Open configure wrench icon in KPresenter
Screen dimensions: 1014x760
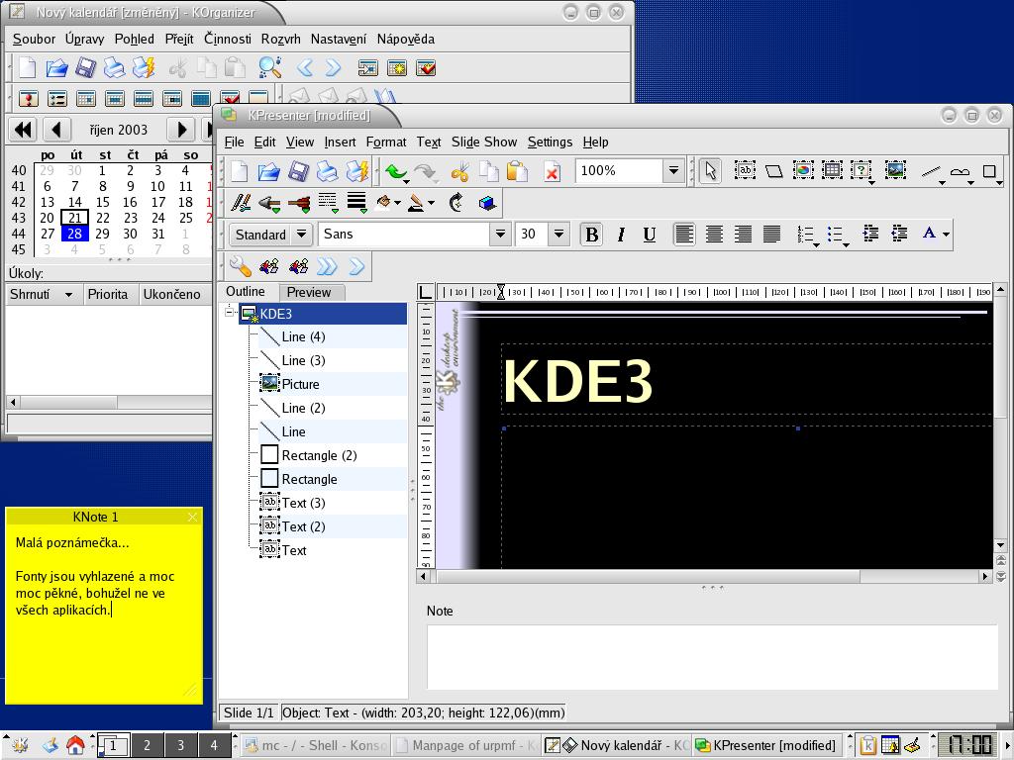[240, 266]
